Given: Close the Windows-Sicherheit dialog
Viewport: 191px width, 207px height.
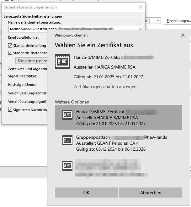Looking at the screenshot, I should pyautogui.click(x=183, y=35).
